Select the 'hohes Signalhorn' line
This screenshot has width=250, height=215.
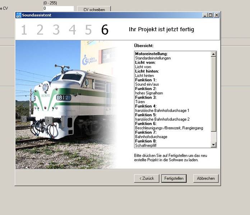tap(149, 93)
